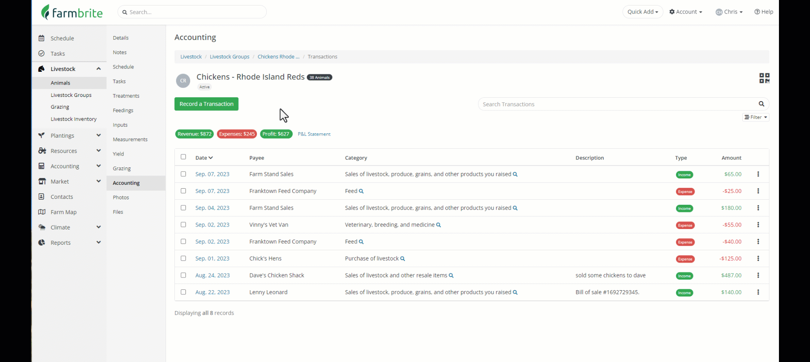This screenshot has height=362, width=810.
Task: Check the Sep. 07 Franktown Feed Company row
Action: pyautogui.click(x=183, y=191)
